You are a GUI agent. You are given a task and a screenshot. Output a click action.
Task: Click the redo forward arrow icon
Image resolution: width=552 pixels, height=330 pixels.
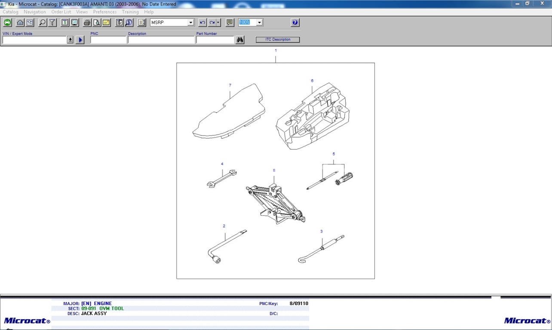pos(212,22)
